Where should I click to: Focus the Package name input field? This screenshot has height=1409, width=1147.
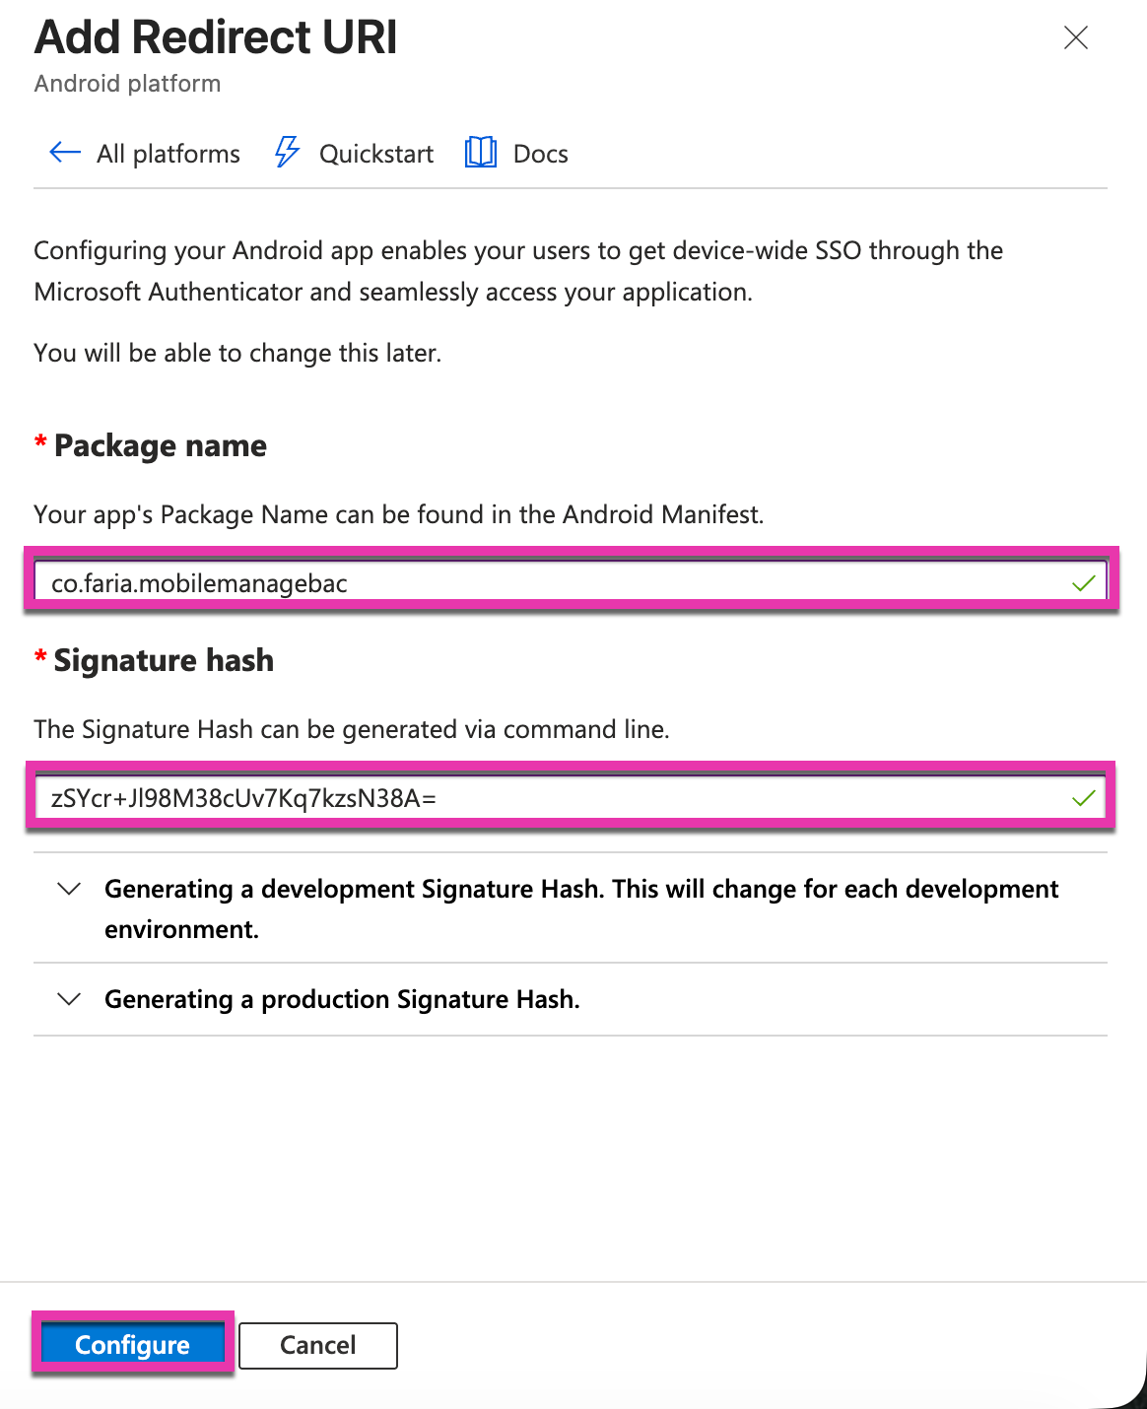pyautogui.click(x=571, y=583)
